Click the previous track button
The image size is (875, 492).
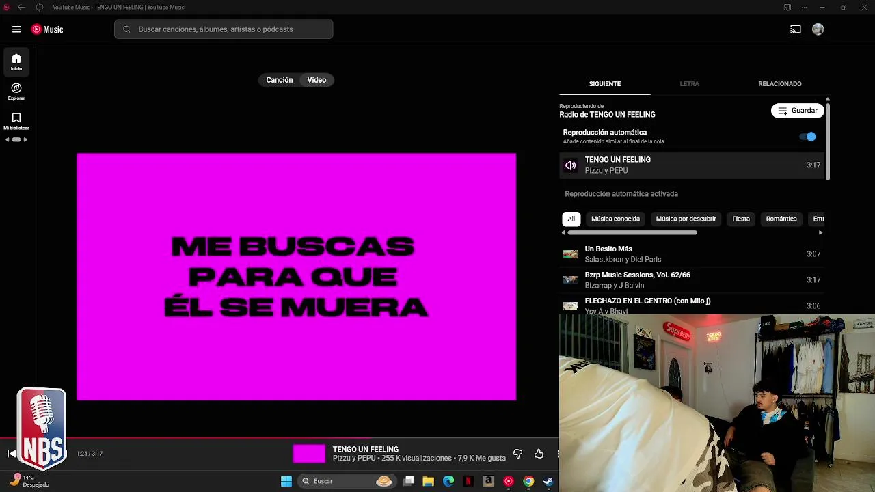pyautogui.click(x=11, y=453)
